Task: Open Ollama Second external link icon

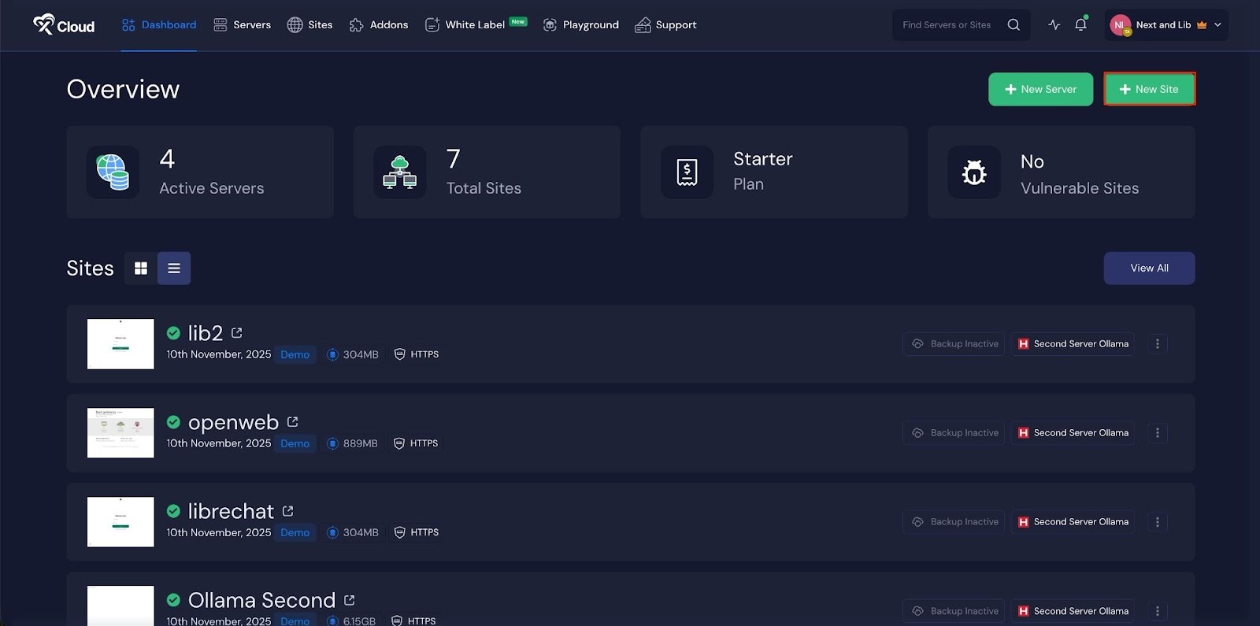Action: pyautogui.click(x=350, y=600)
